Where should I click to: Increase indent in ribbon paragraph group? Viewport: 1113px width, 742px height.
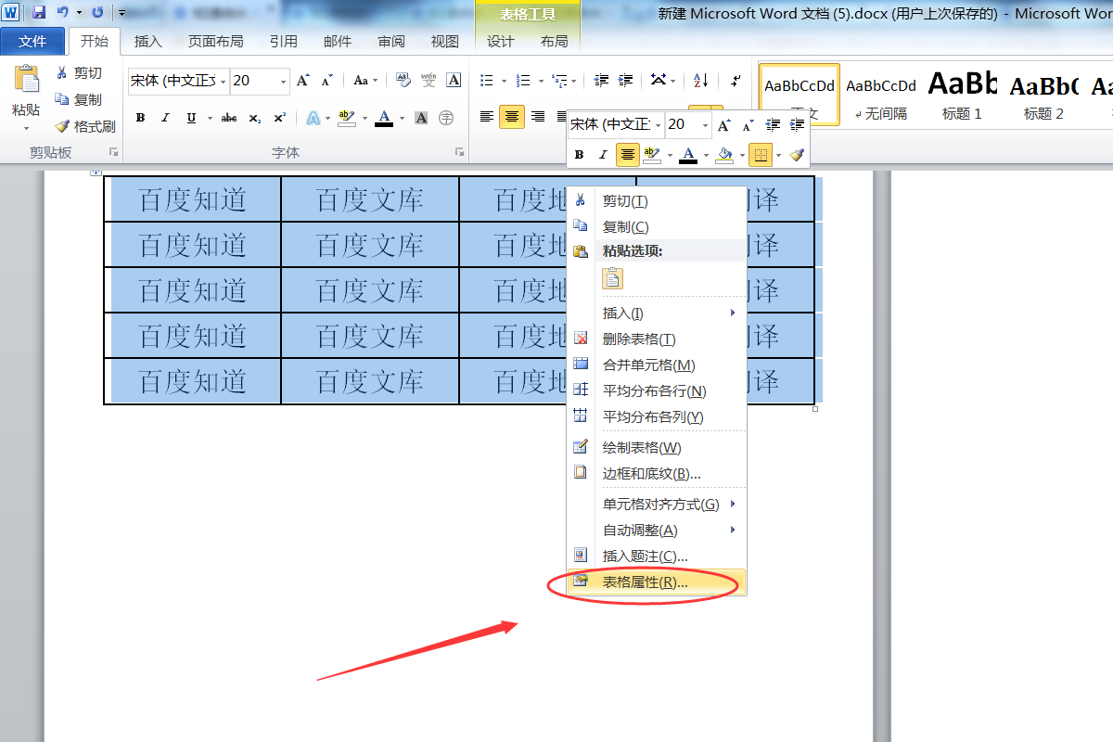[626, 81]
